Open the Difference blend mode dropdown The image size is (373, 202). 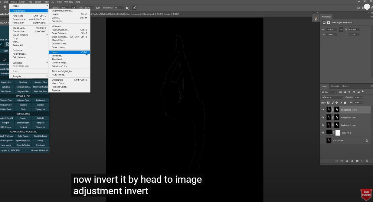coord(332,98)
